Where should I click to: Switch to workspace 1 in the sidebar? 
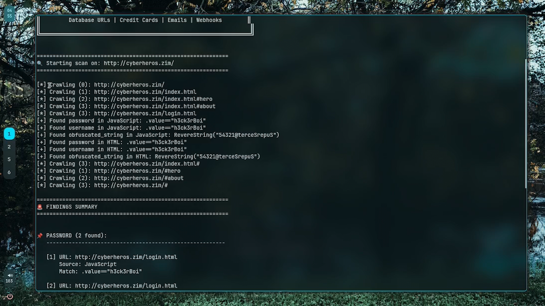9,134
